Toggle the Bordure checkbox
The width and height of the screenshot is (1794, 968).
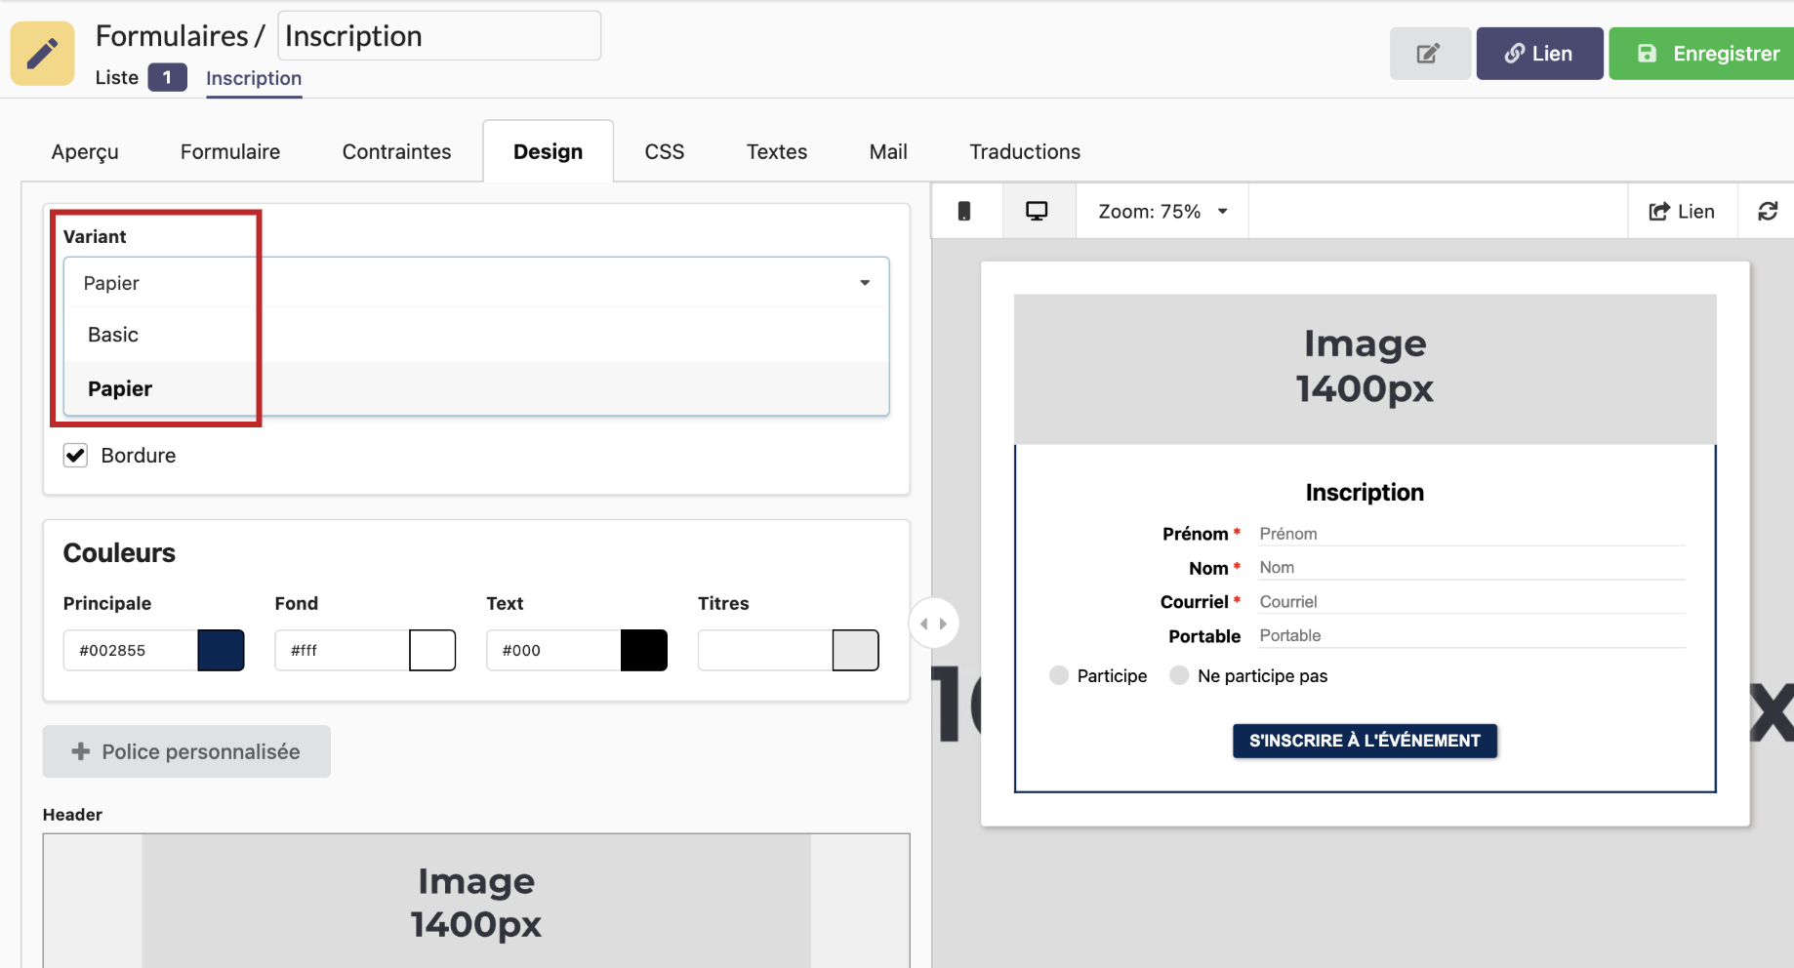(76, 456)
